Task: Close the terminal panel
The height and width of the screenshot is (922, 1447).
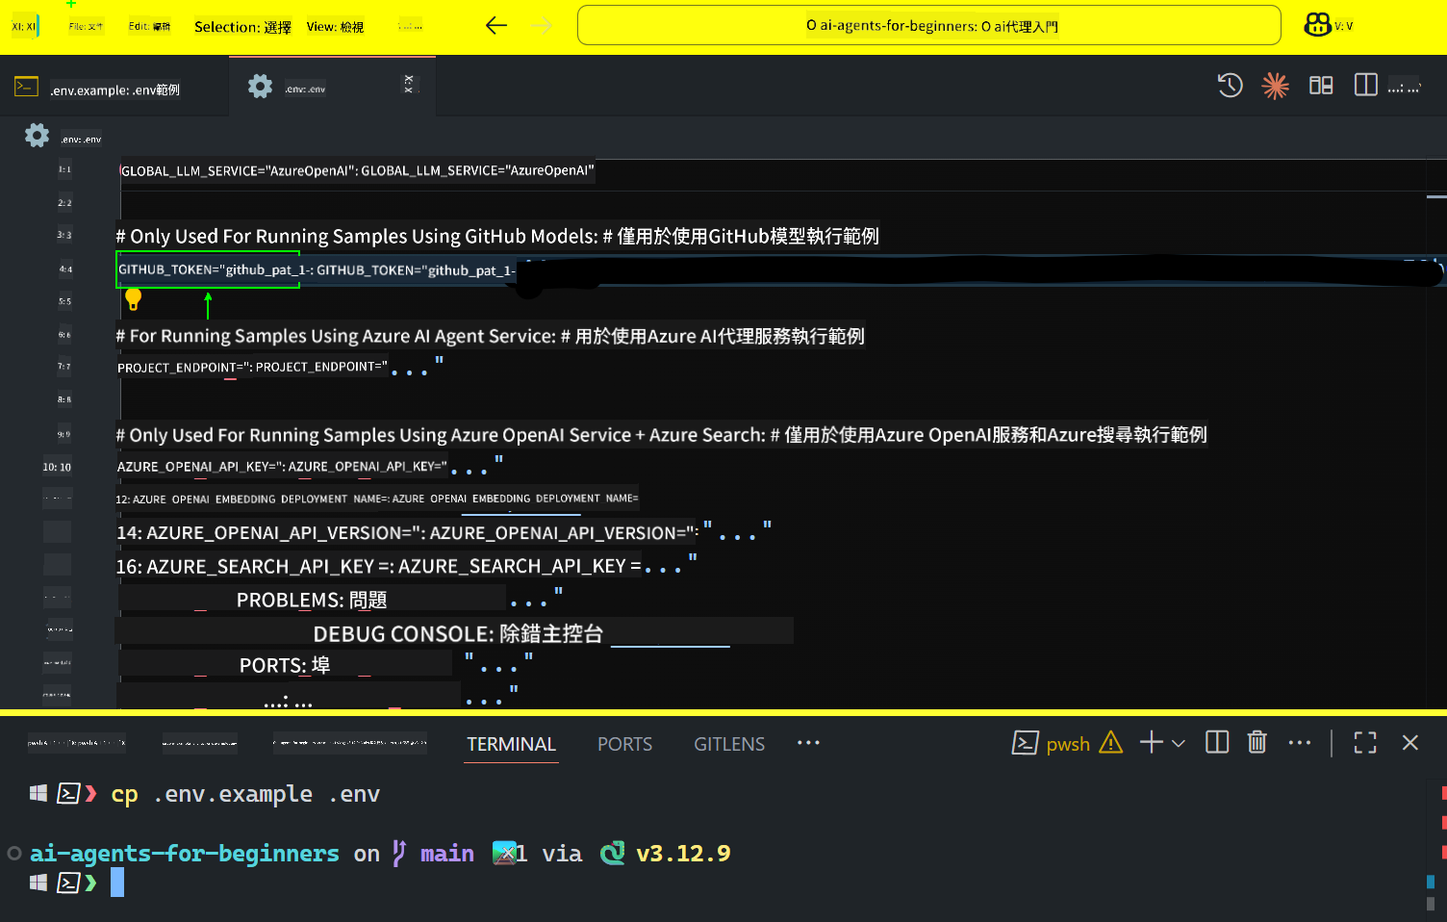Action: pos(1410,742)
